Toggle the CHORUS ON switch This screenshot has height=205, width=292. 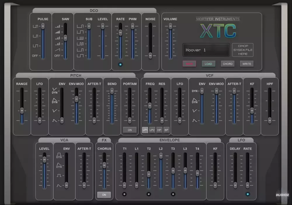[x=104, y=195]
